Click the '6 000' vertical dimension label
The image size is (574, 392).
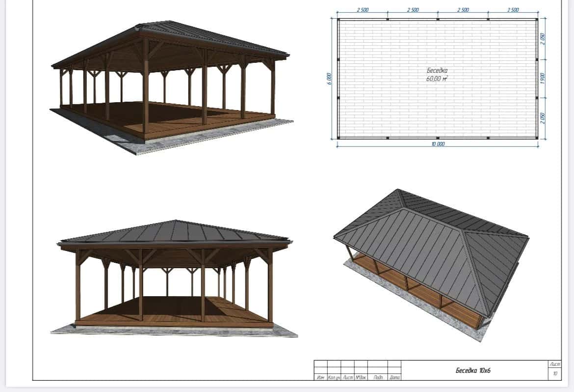coord(329,79)
